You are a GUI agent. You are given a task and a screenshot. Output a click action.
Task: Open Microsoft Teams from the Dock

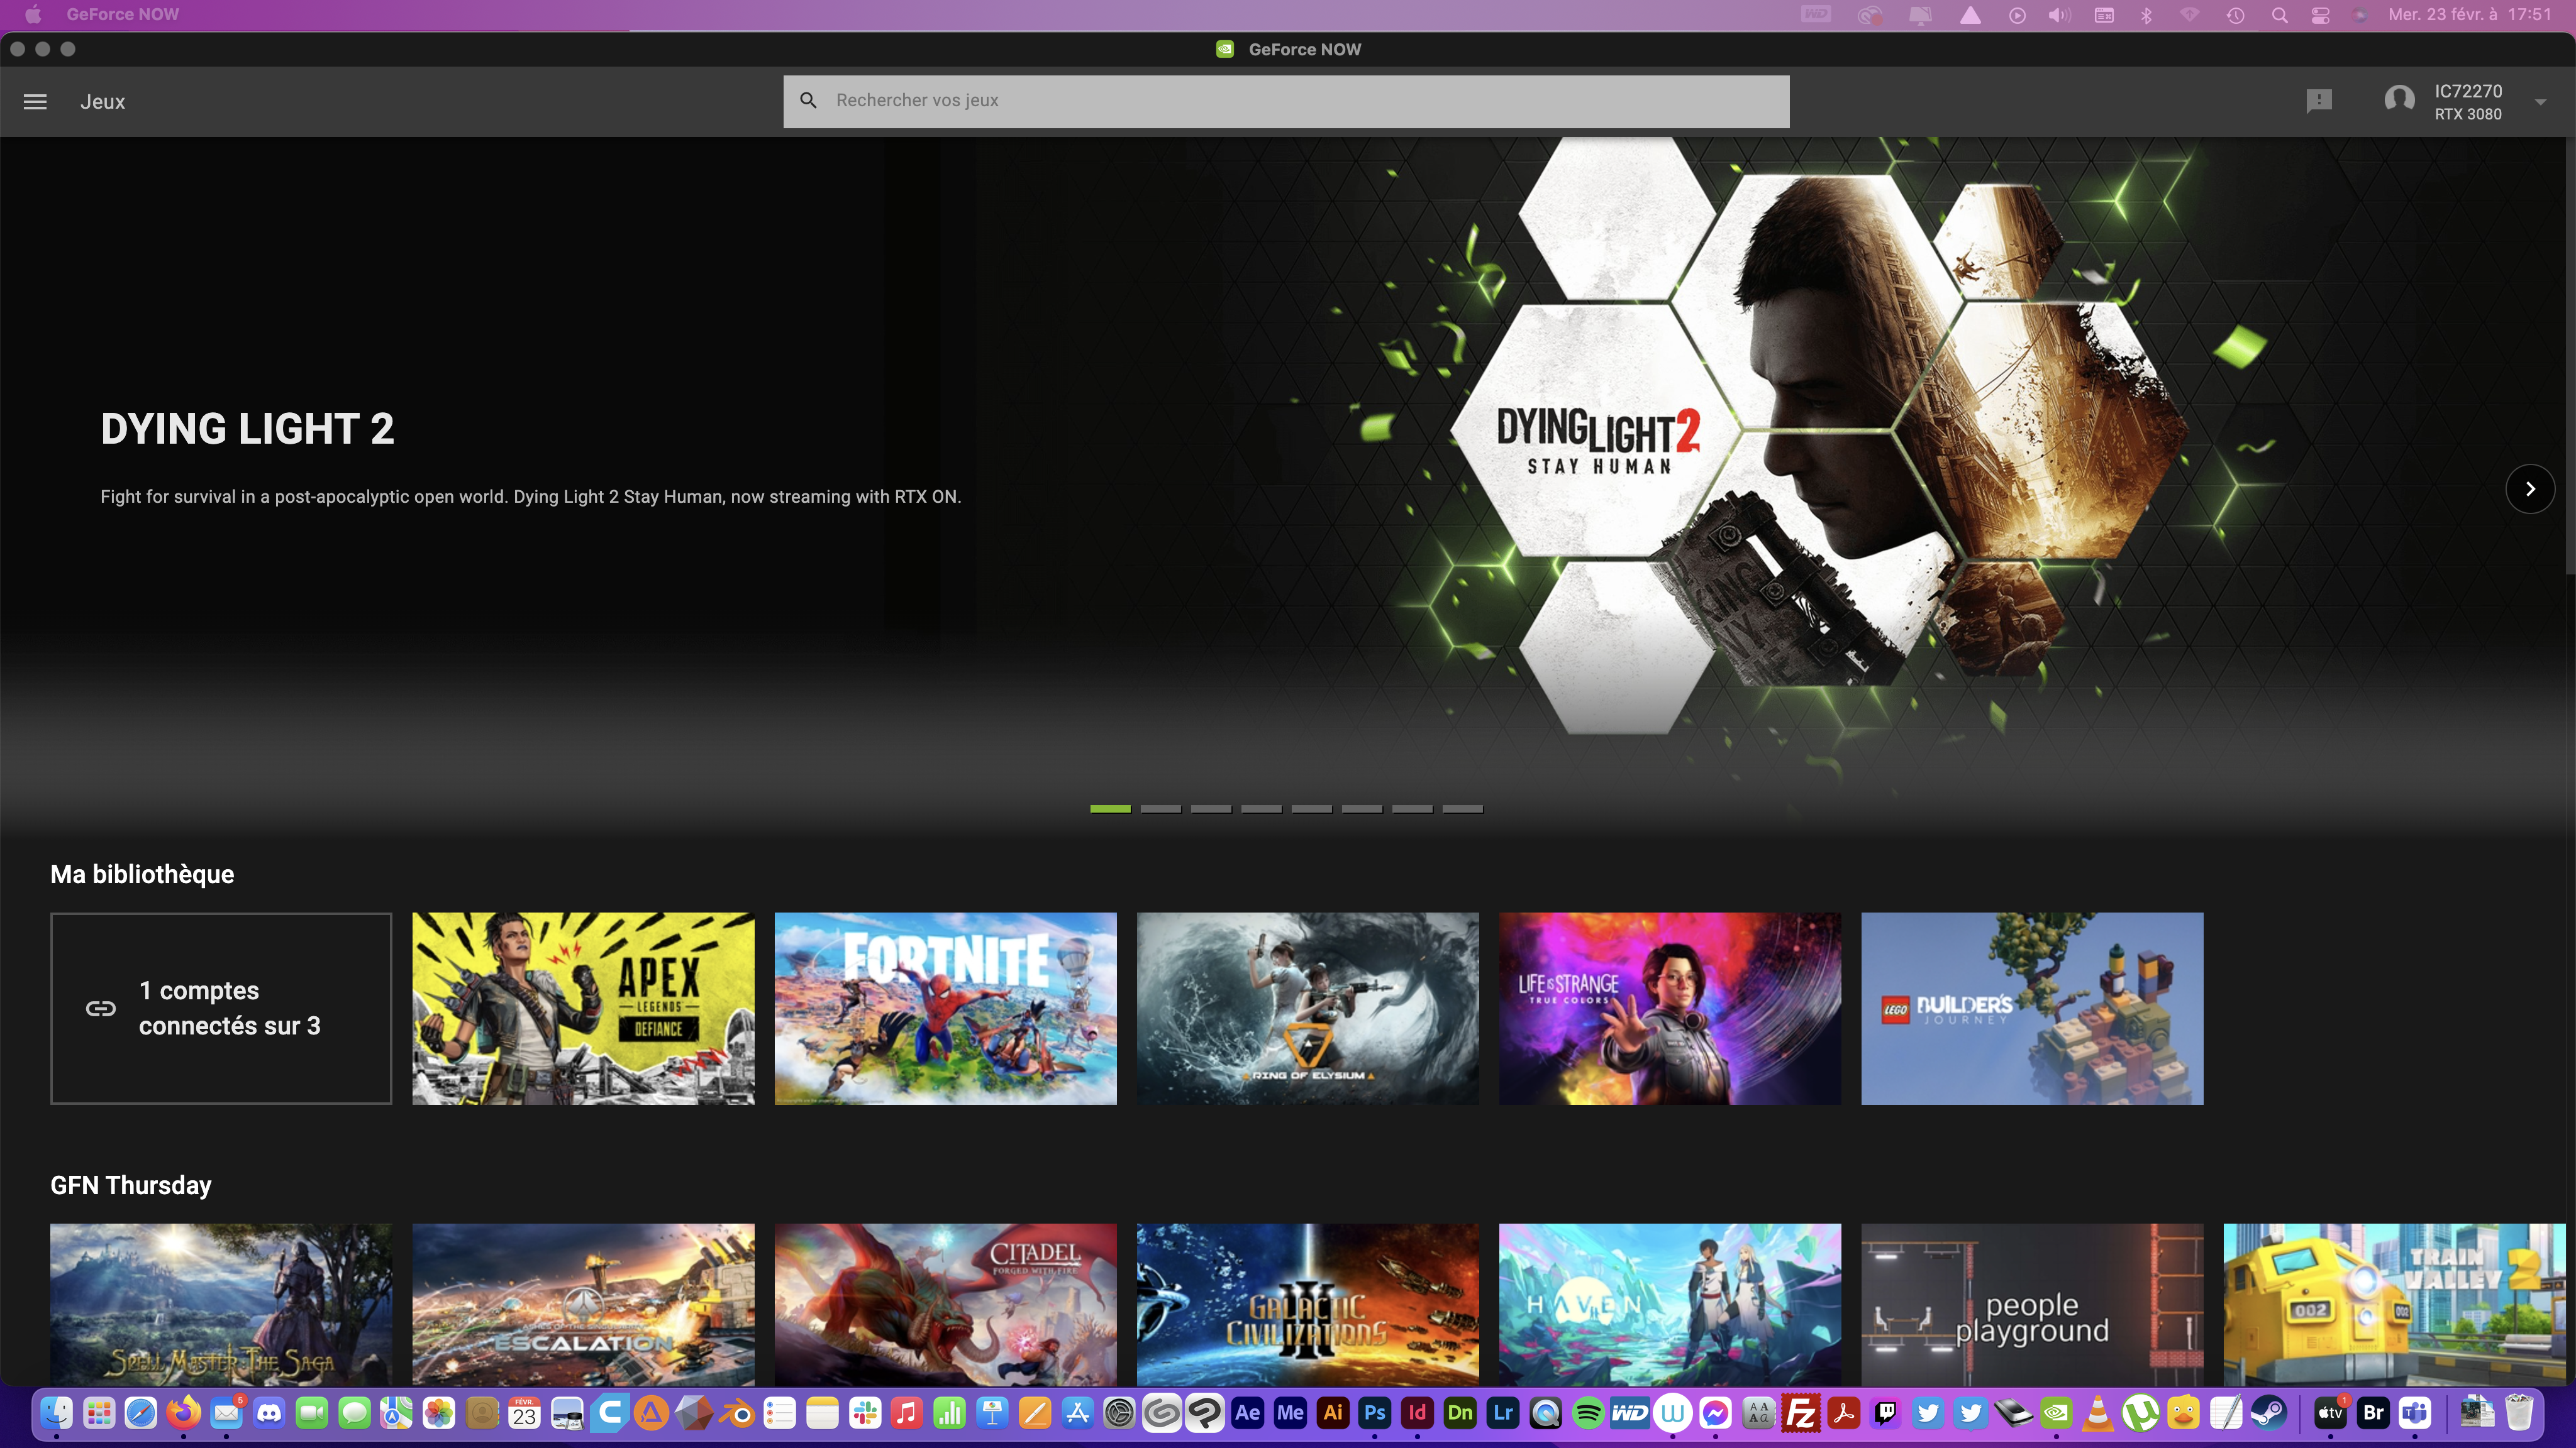point(2415,1413)
